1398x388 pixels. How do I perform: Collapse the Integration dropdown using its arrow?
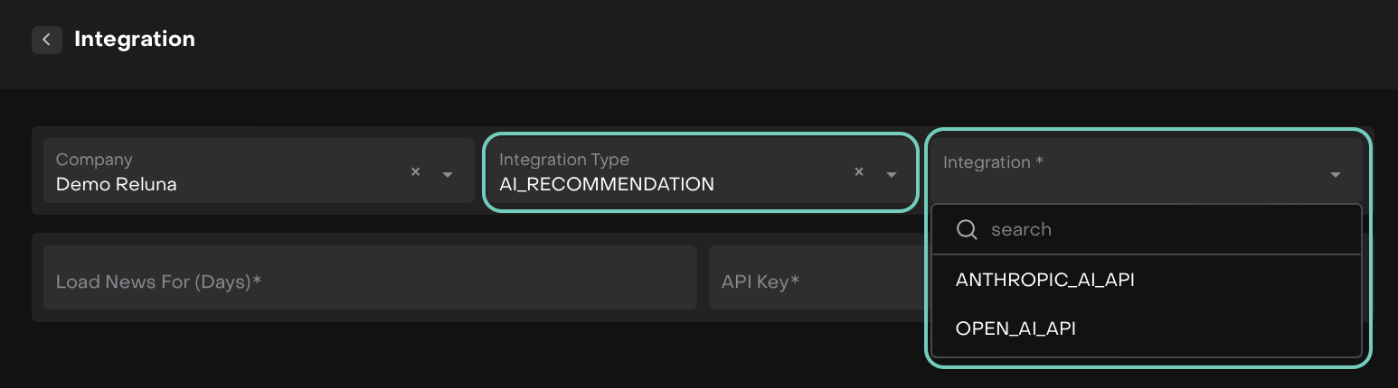pos(1335,175)
